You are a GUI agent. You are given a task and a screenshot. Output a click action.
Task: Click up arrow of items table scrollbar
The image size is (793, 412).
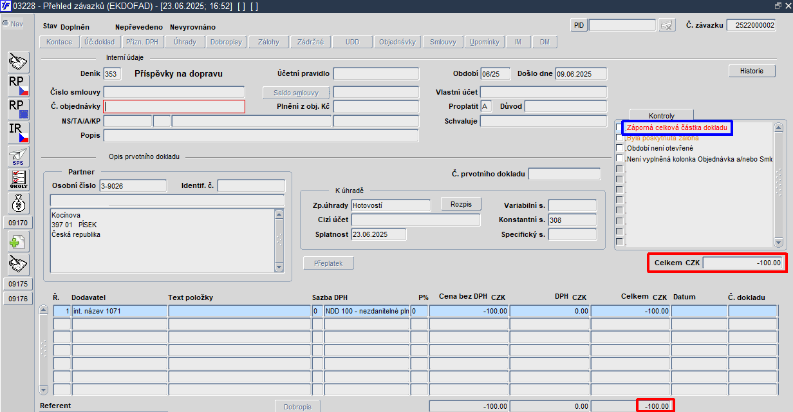[x=44, y=310]
